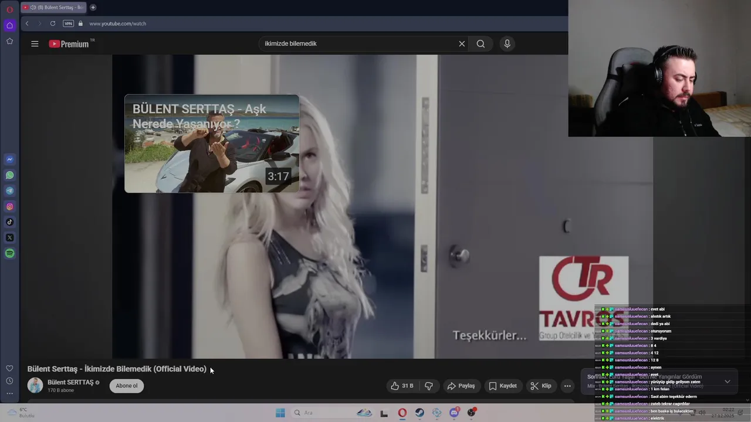Share video with Paylaş button
Image resolution: width=751 pixels, height=422 pixels.
[x=461, y=386]
